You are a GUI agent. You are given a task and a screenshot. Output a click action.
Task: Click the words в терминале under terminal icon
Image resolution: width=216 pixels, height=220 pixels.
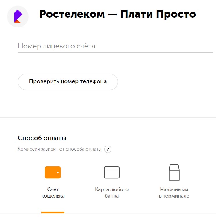coord(174,196)
